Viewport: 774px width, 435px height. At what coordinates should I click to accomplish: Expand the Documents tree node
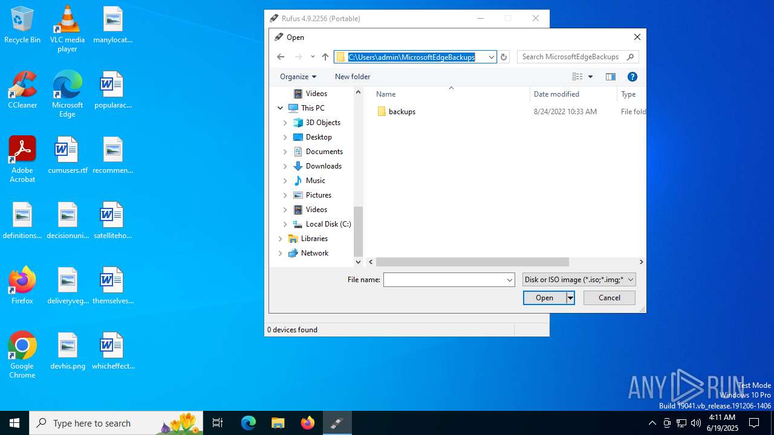[285, 152]
